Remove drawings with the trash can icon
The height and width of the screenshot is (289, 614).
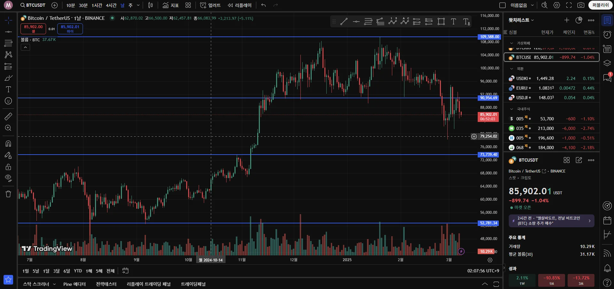pyautogui.click(x=8, y=194)
